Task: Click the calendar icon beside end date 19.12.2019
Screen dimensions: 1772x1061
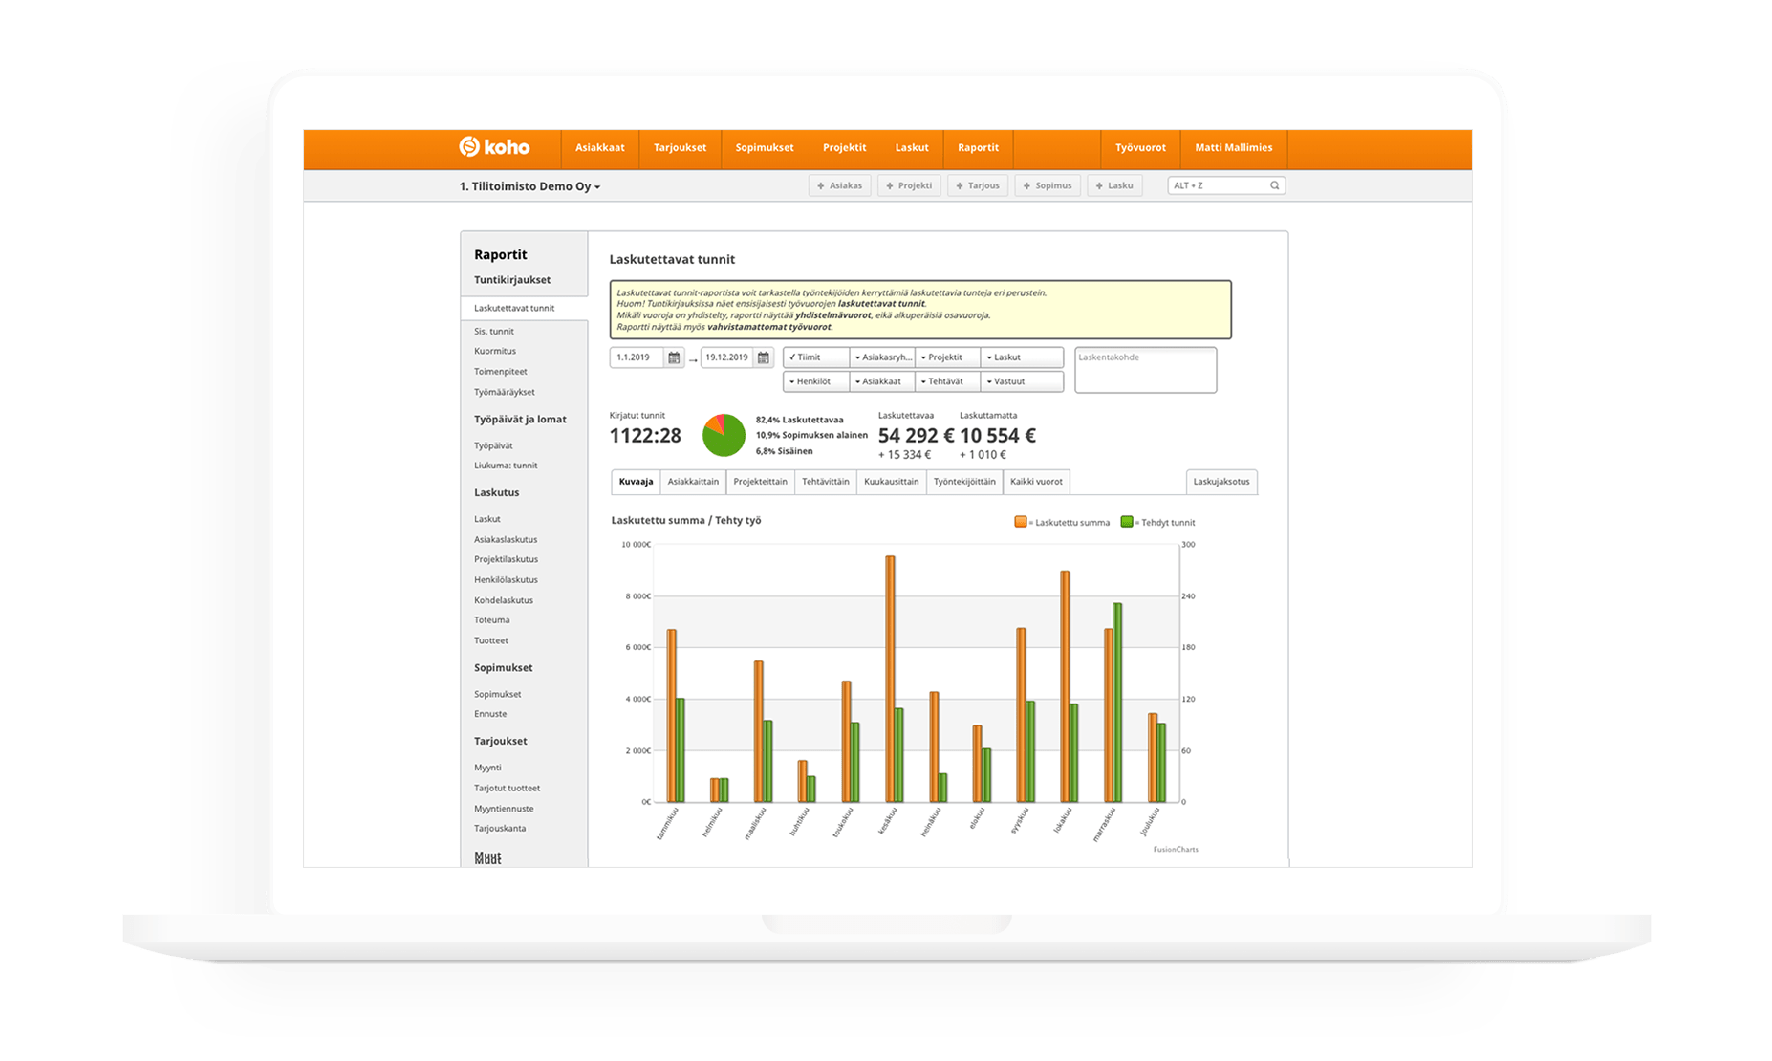Action: (764, 357)
